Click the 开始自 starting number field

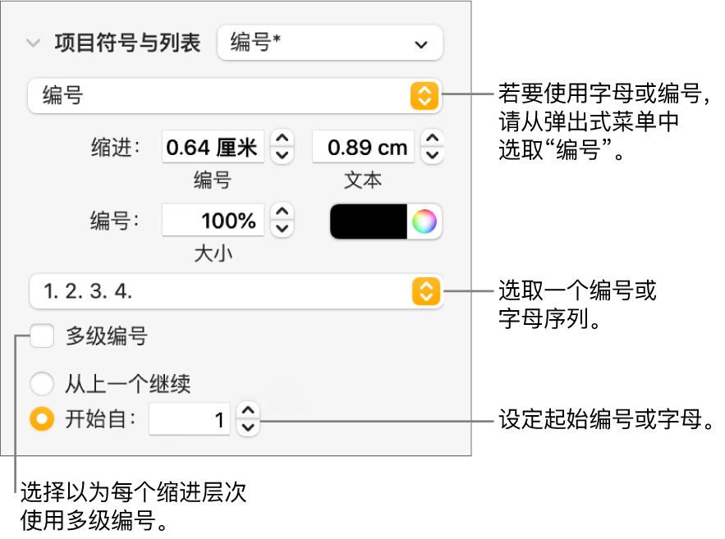click(x=191, y=420)
